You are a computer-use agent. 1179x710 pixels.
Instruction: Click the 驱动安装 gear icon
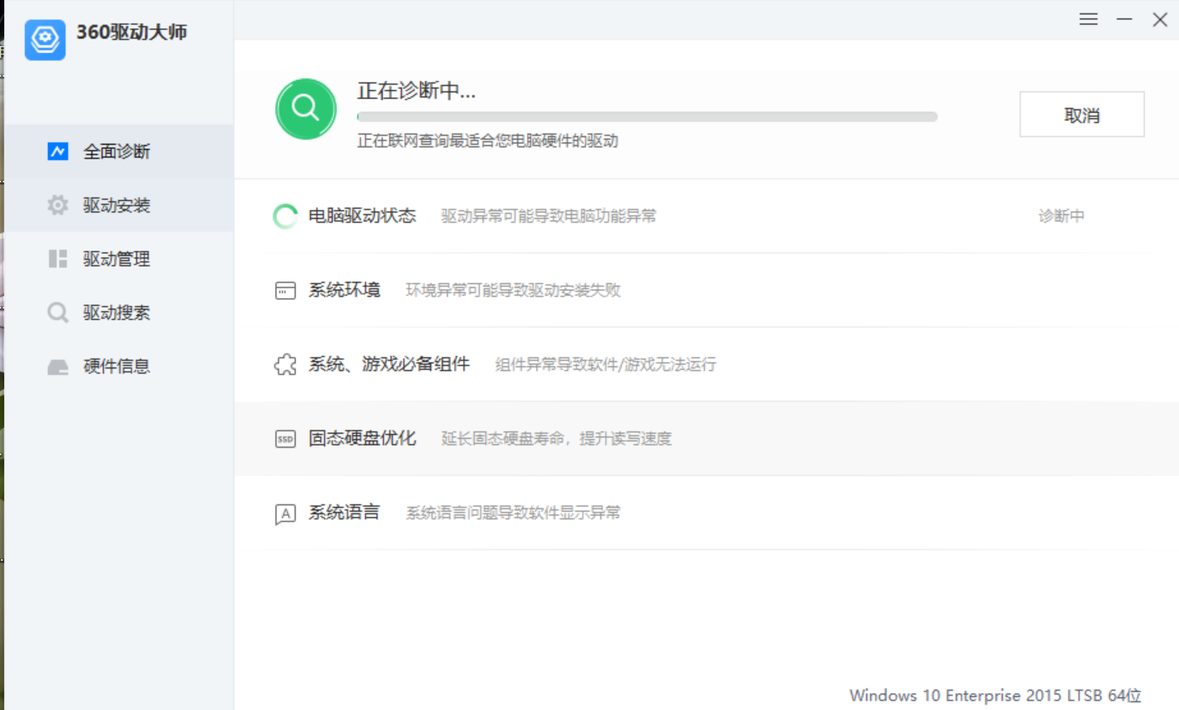pyautogui.click(x=57, y=205)
